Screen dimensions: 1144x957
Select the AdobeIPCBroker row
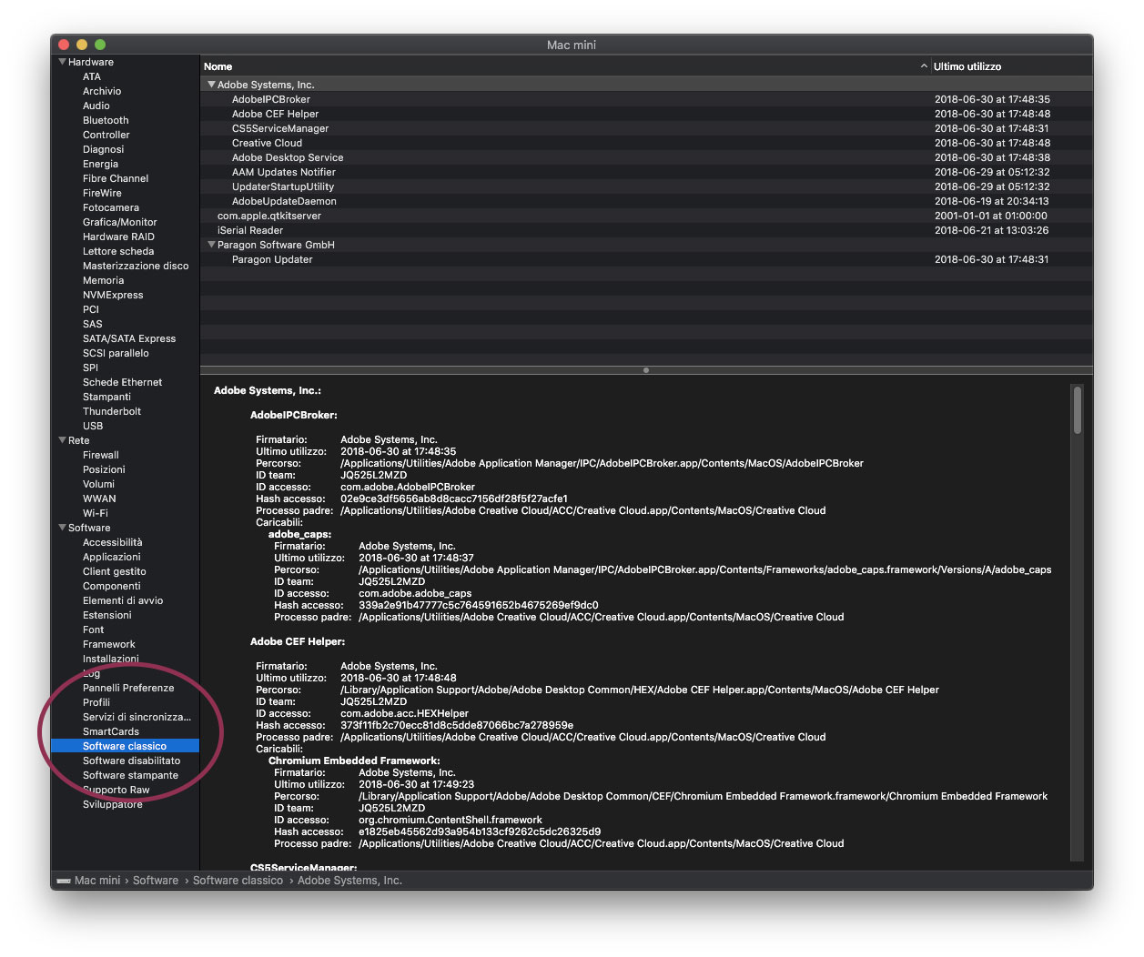(x=646, y=99)
